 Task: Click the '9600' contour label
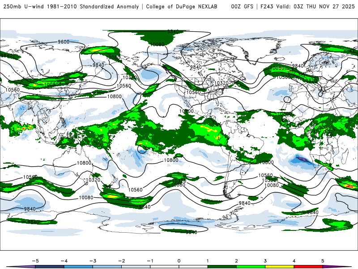[x=64, y=42]
